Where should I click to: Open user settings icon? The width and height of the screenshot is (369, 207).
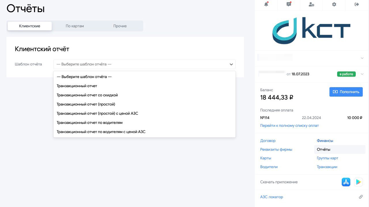(x=311, y=4)
